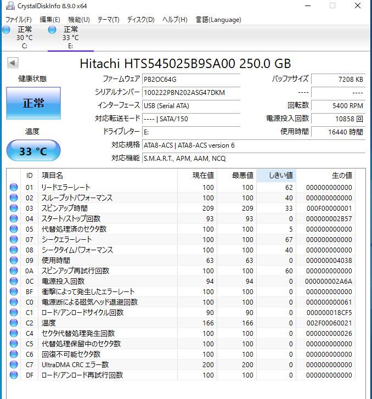This screenshot has height=399, width=372.
Task: Click status orb for C6 回復不可能セクタ数
Action: tap(14, 354)
